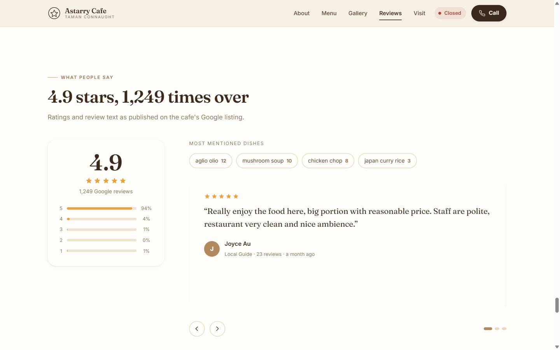This screenshot has width=560, height=350.
Task: Click the 5-star rating bar
Action: (x=101, y=208)
